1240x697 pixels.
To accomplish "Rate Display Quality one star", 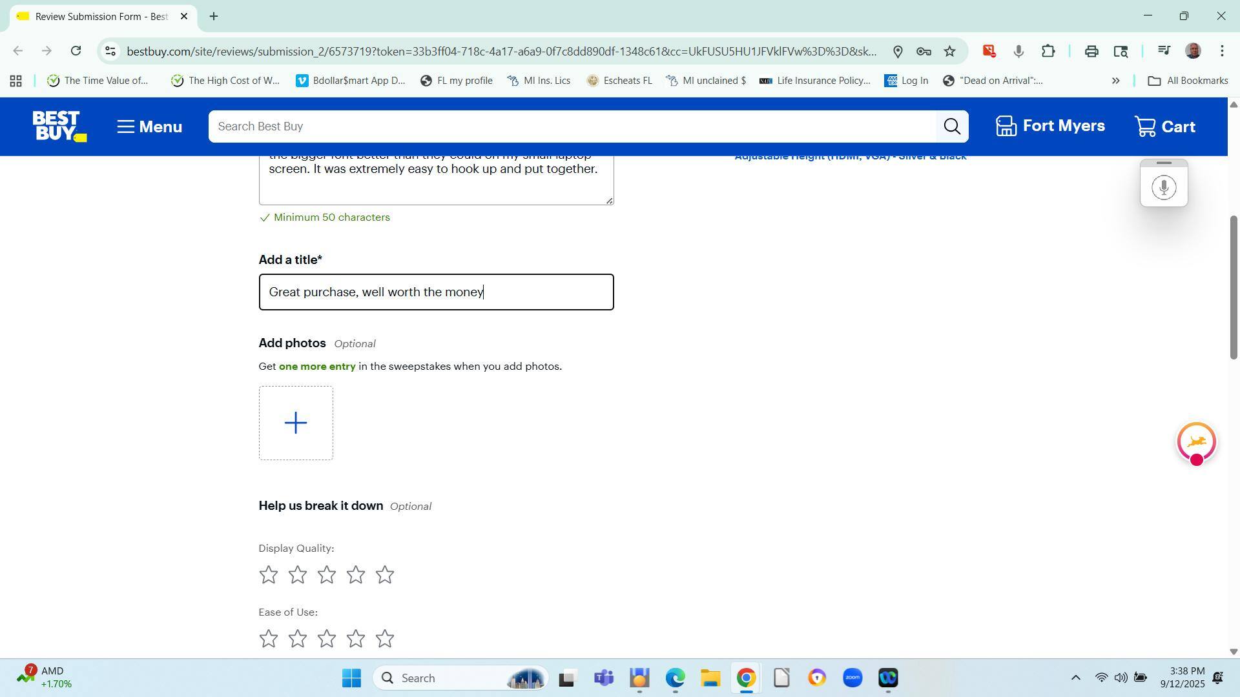I will [268, 575].
